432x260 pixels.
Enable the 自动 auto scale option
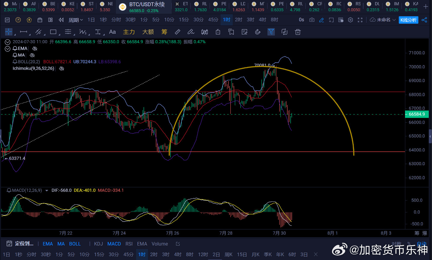click(x=422, y=244)
